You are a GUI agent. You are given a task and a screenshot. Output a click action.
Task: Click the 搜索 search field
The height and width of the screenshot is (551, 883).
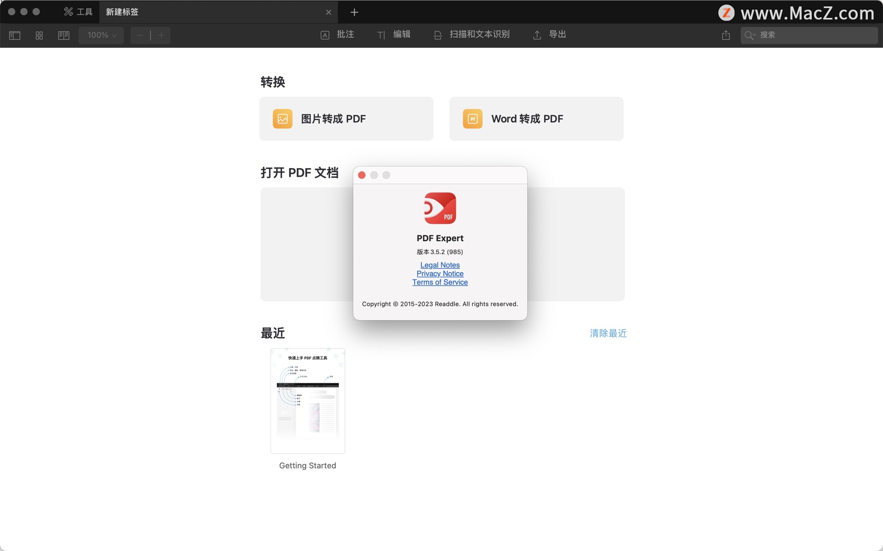pos(809,35)
